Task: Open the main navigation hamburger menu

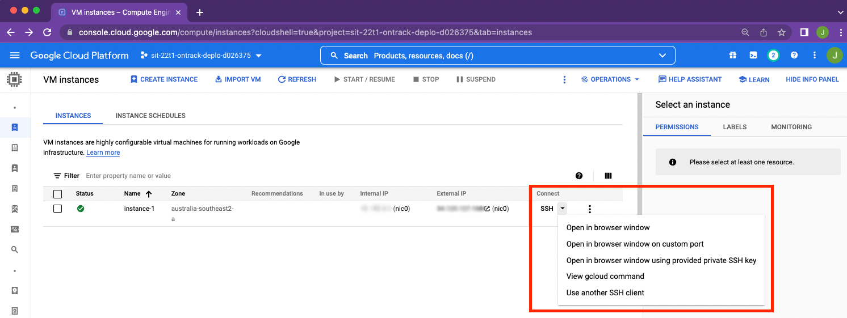Action: tap(15, 56)
